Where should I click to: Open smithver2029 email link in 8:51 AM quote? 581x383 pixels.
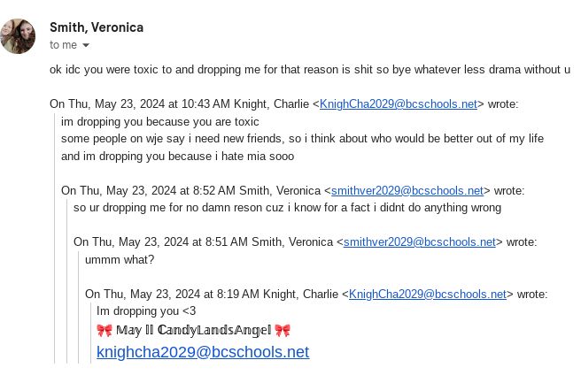click(x=419, y=242)
